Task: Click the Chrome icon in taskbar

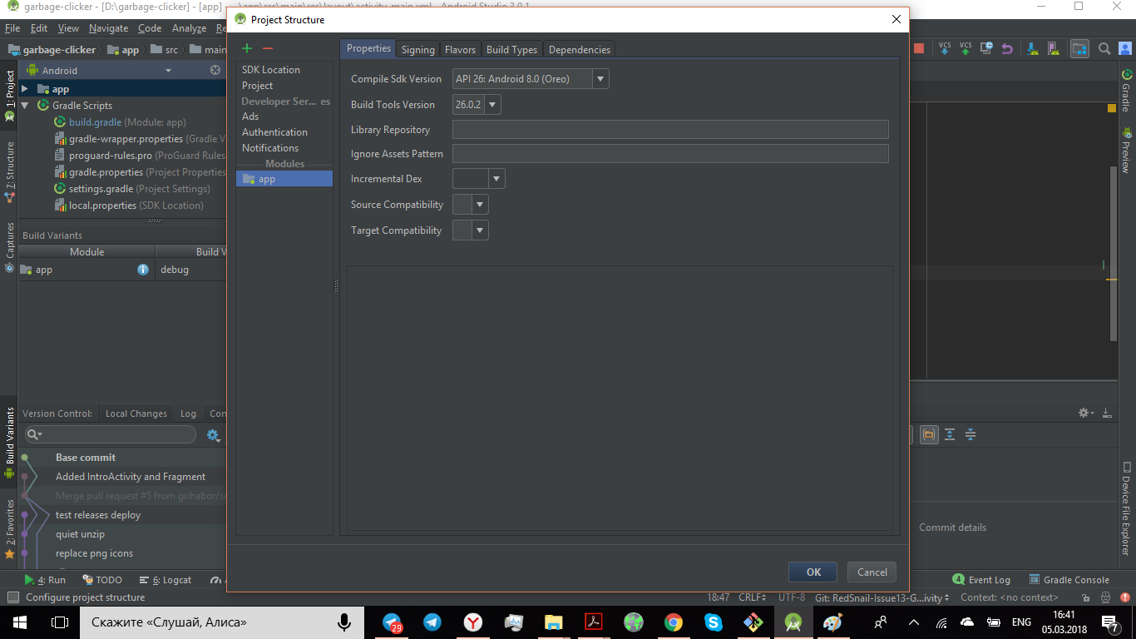Action: (x=674, y=622)
